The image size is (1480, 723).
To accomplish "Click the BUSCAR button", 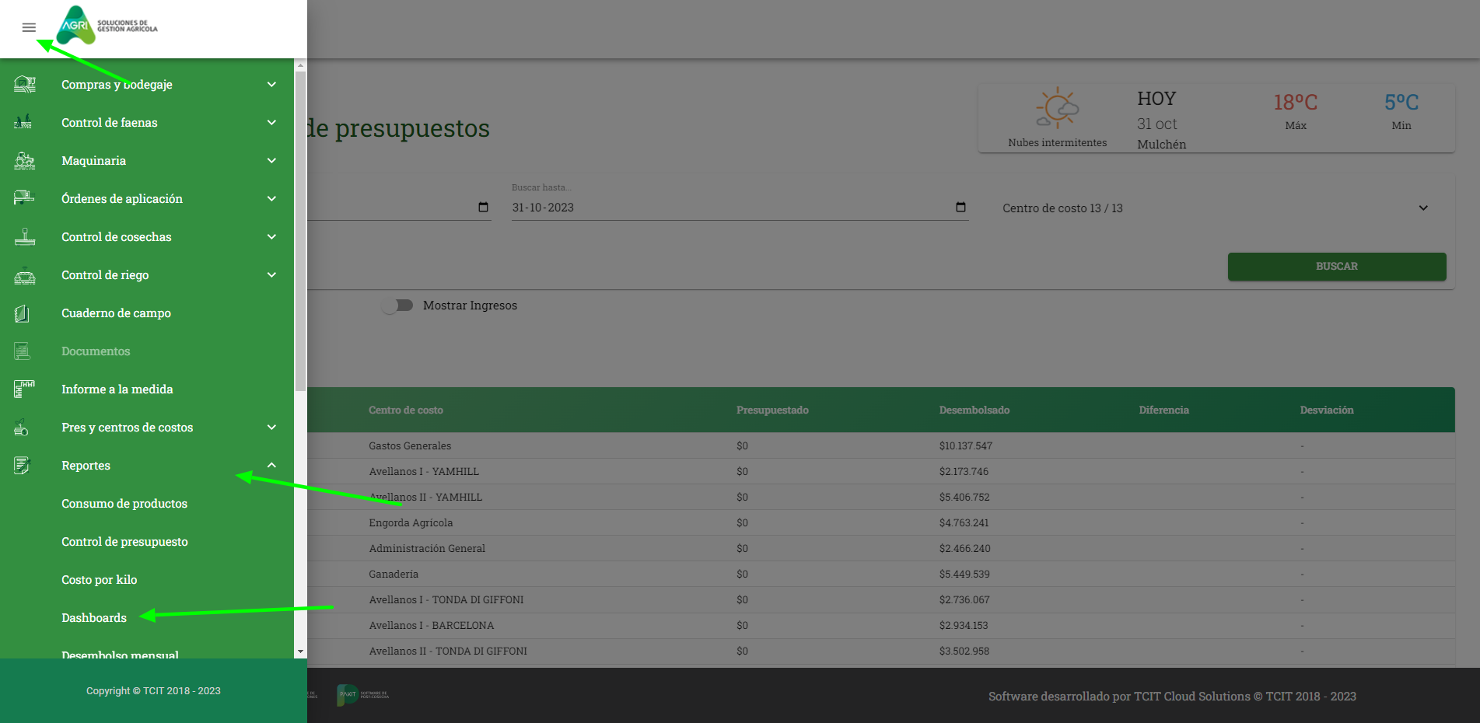I will (1337, 266).
